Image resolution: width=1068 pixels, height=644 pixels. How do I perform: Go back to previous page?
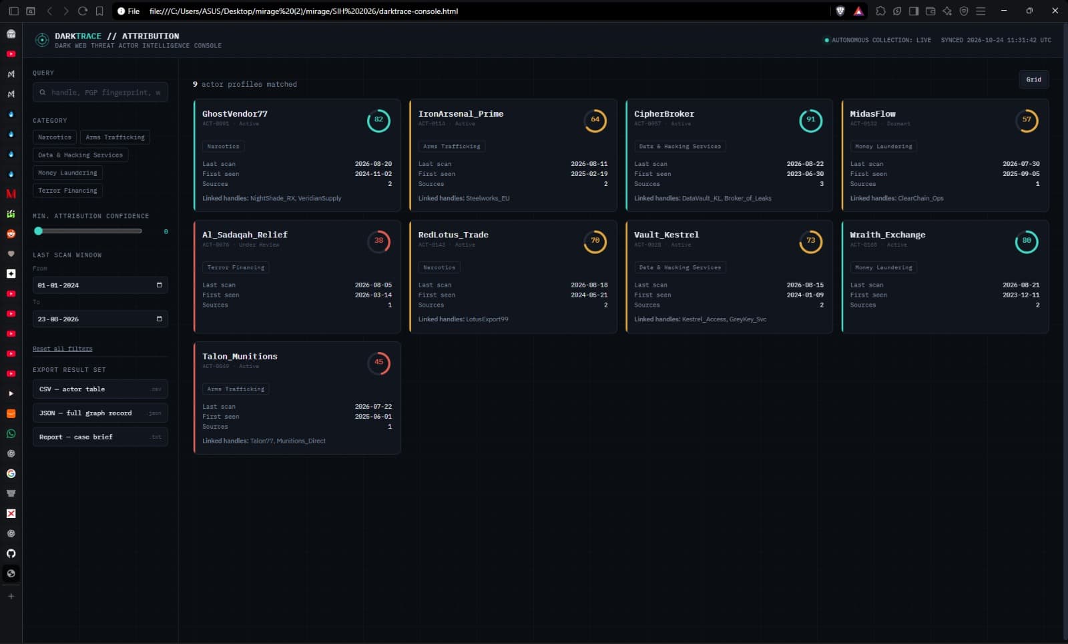point(49,11)
